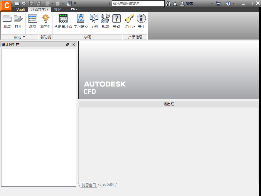Expand the 启动 panel dropdown arrow

[24, 37]
